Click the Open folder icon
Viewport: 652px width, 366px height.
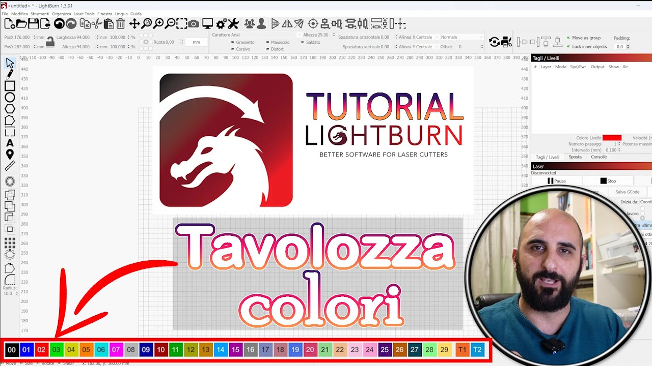tap(21, 23)
